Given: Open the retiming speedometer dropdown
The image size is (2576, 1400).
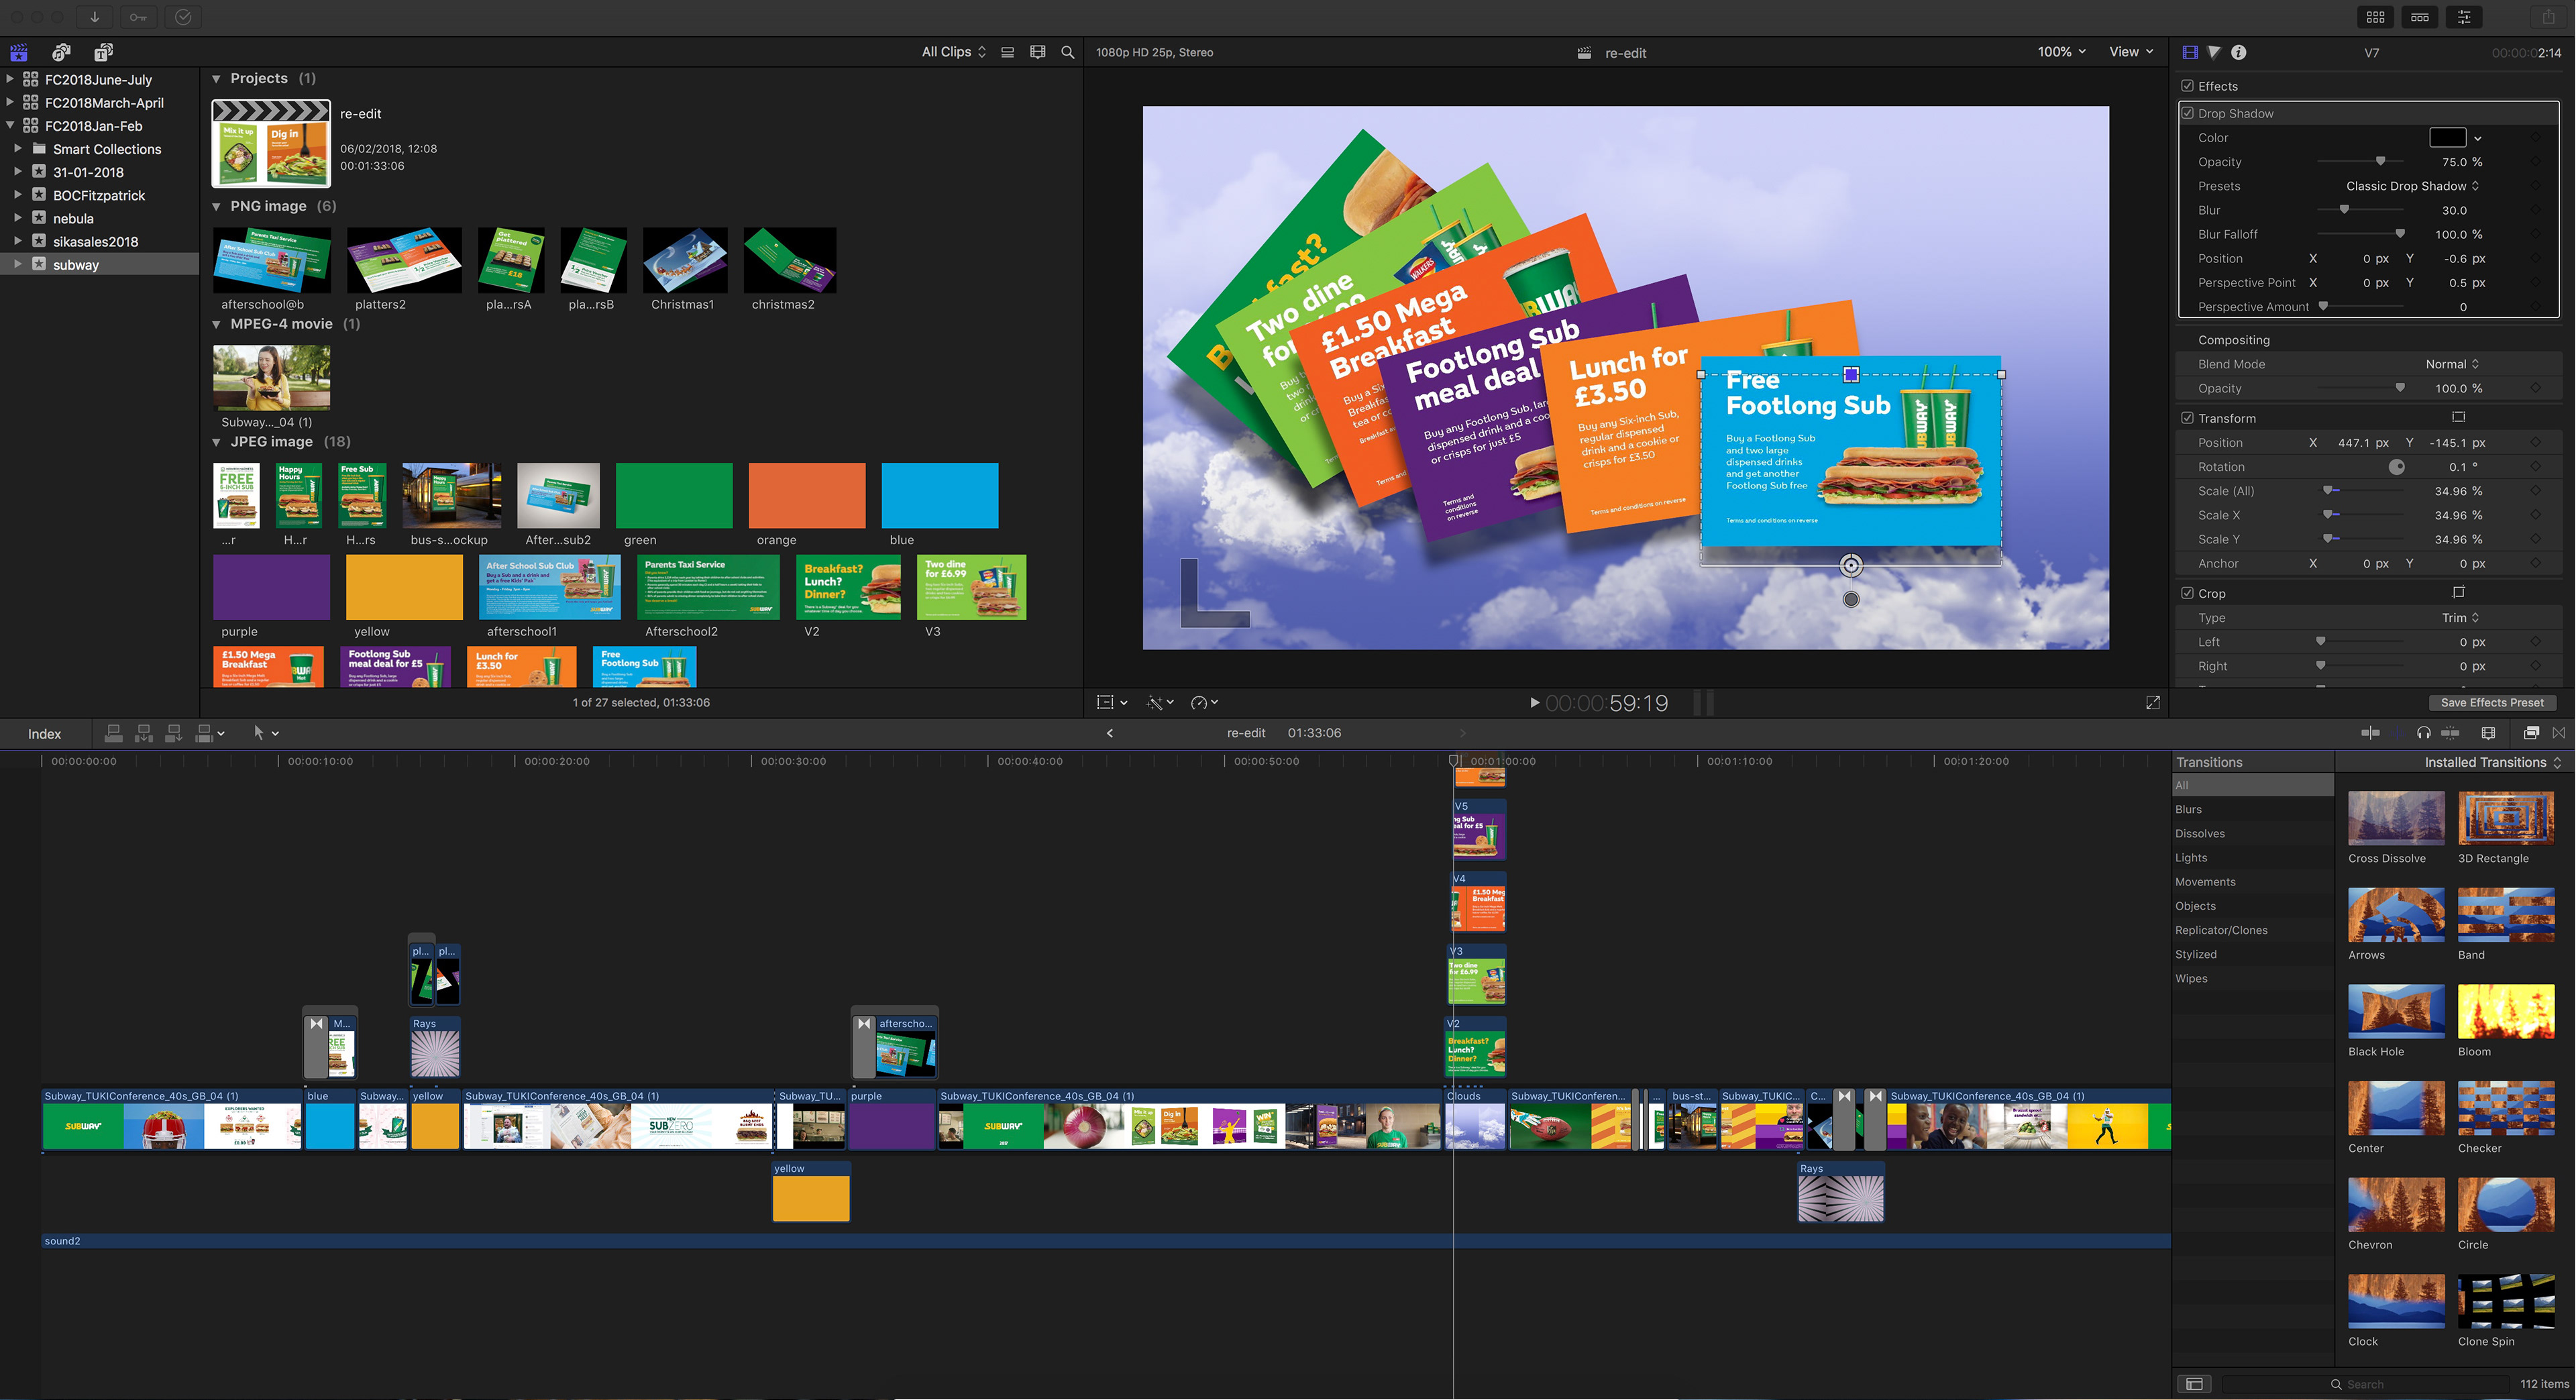Looking at the screenshot, I should coord(1204,703).
